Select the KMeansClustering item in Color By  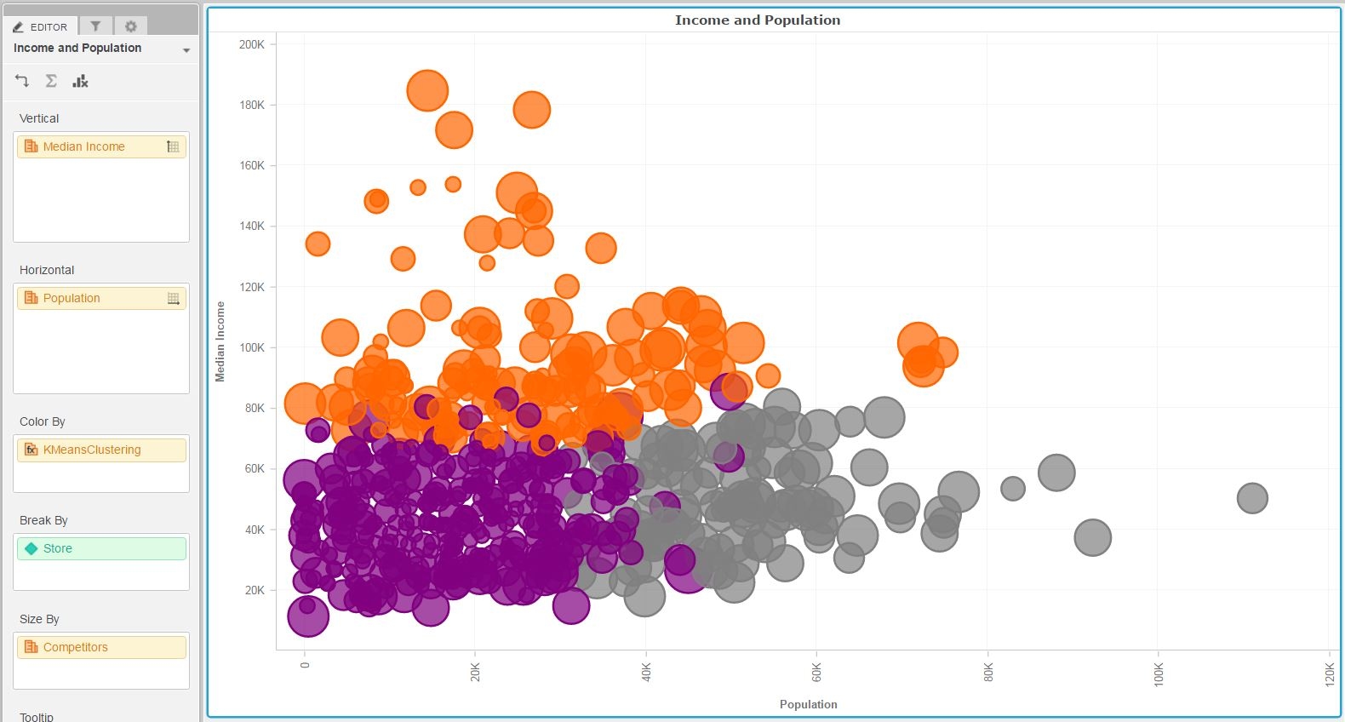click(92, 450)
